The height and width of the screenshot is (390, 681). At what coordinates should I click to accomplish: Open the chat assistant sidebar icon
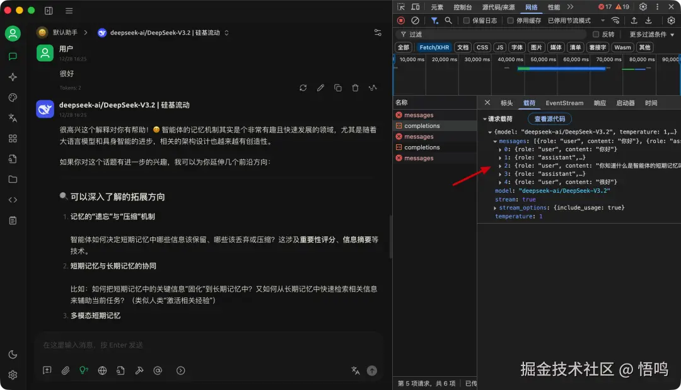(13, 57)
